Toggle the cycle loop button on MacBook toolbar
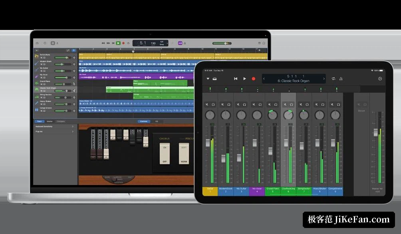Screen dimensions: 401x234 point(128,43)
